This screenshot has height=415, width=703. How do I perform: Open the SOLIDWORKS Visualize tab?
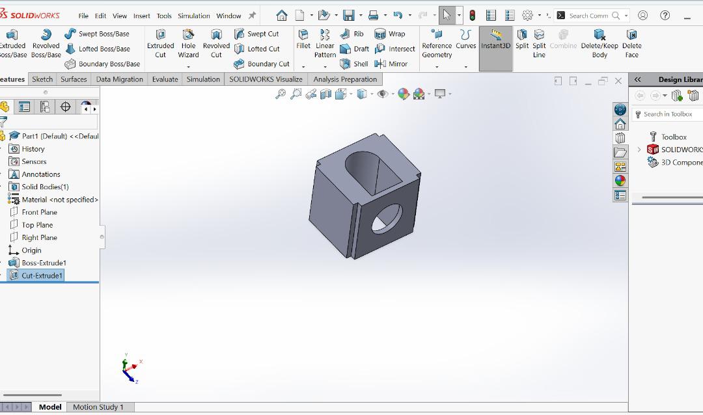pyautogui.click(x=266, y=79)
